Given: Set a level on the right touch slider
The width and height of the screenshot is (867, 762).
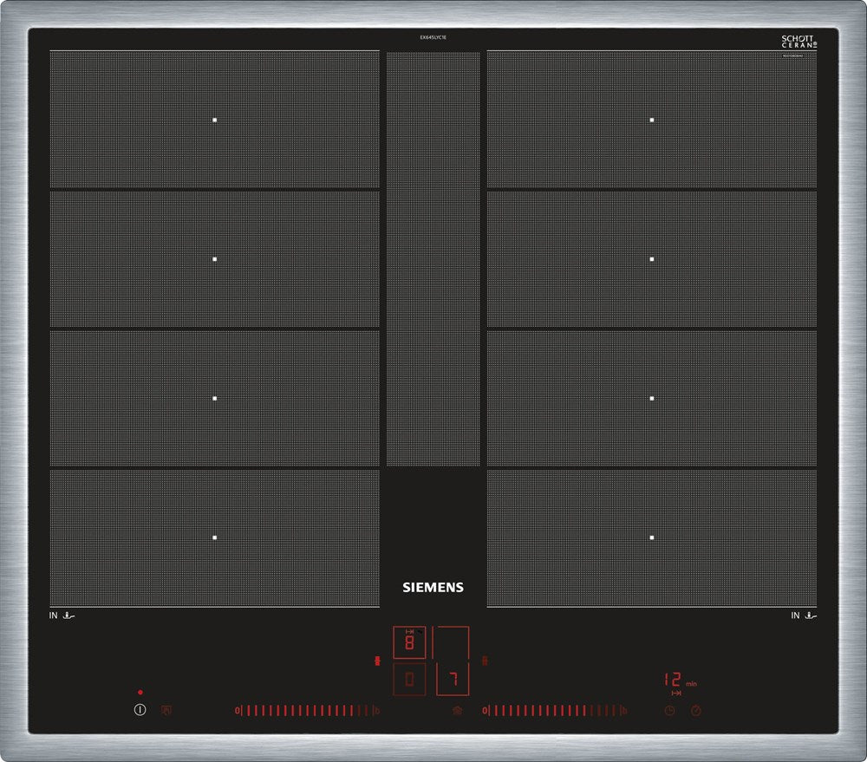Looking at the screenshot, I should coord(555,711).
